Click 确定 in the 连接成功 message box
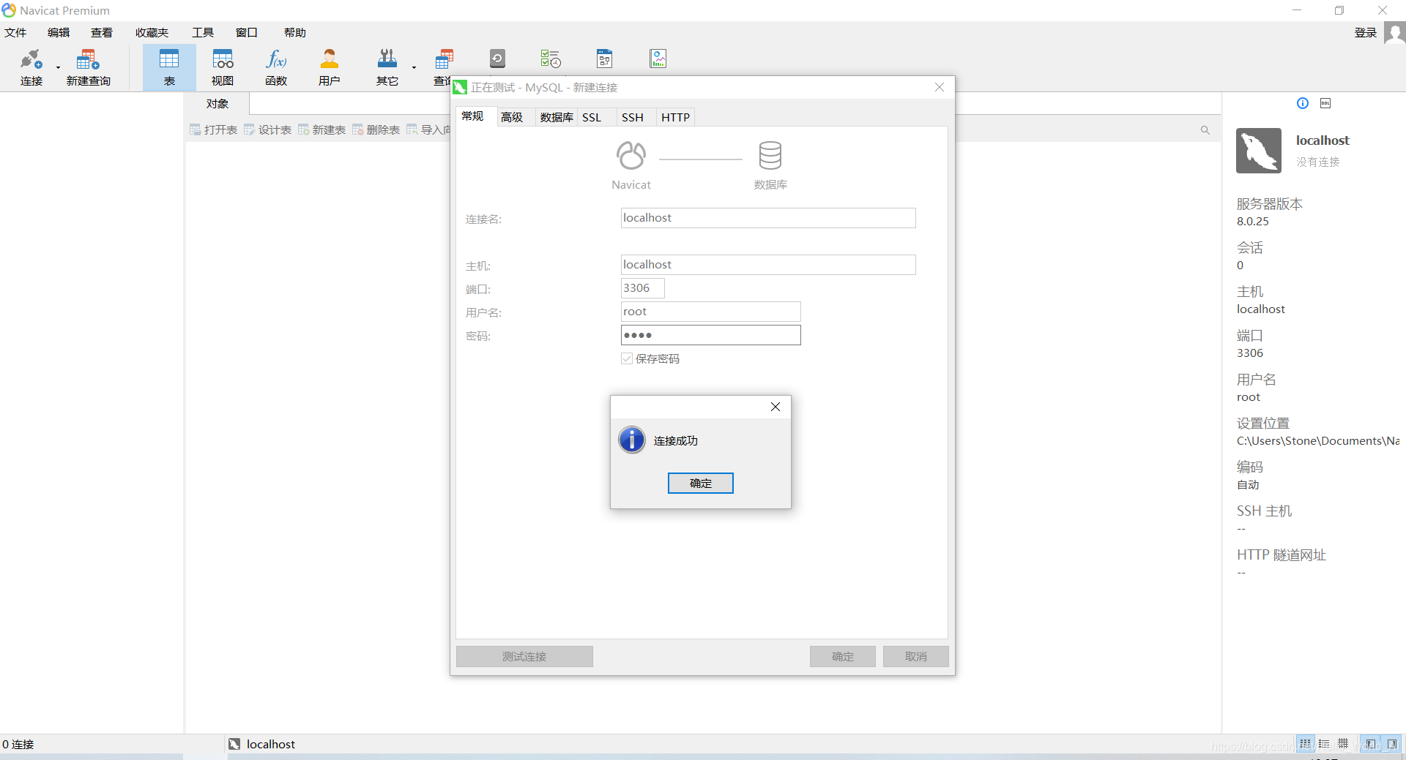 pyautogui.click(x=700, y=483)
